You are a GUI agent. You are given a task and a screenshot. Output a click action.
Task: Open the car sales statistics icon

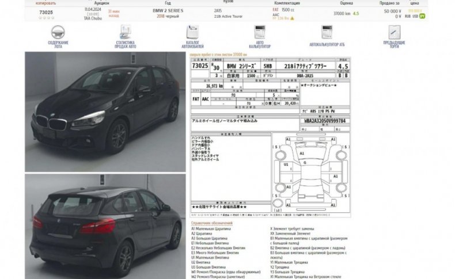click(x=126, y=32)
